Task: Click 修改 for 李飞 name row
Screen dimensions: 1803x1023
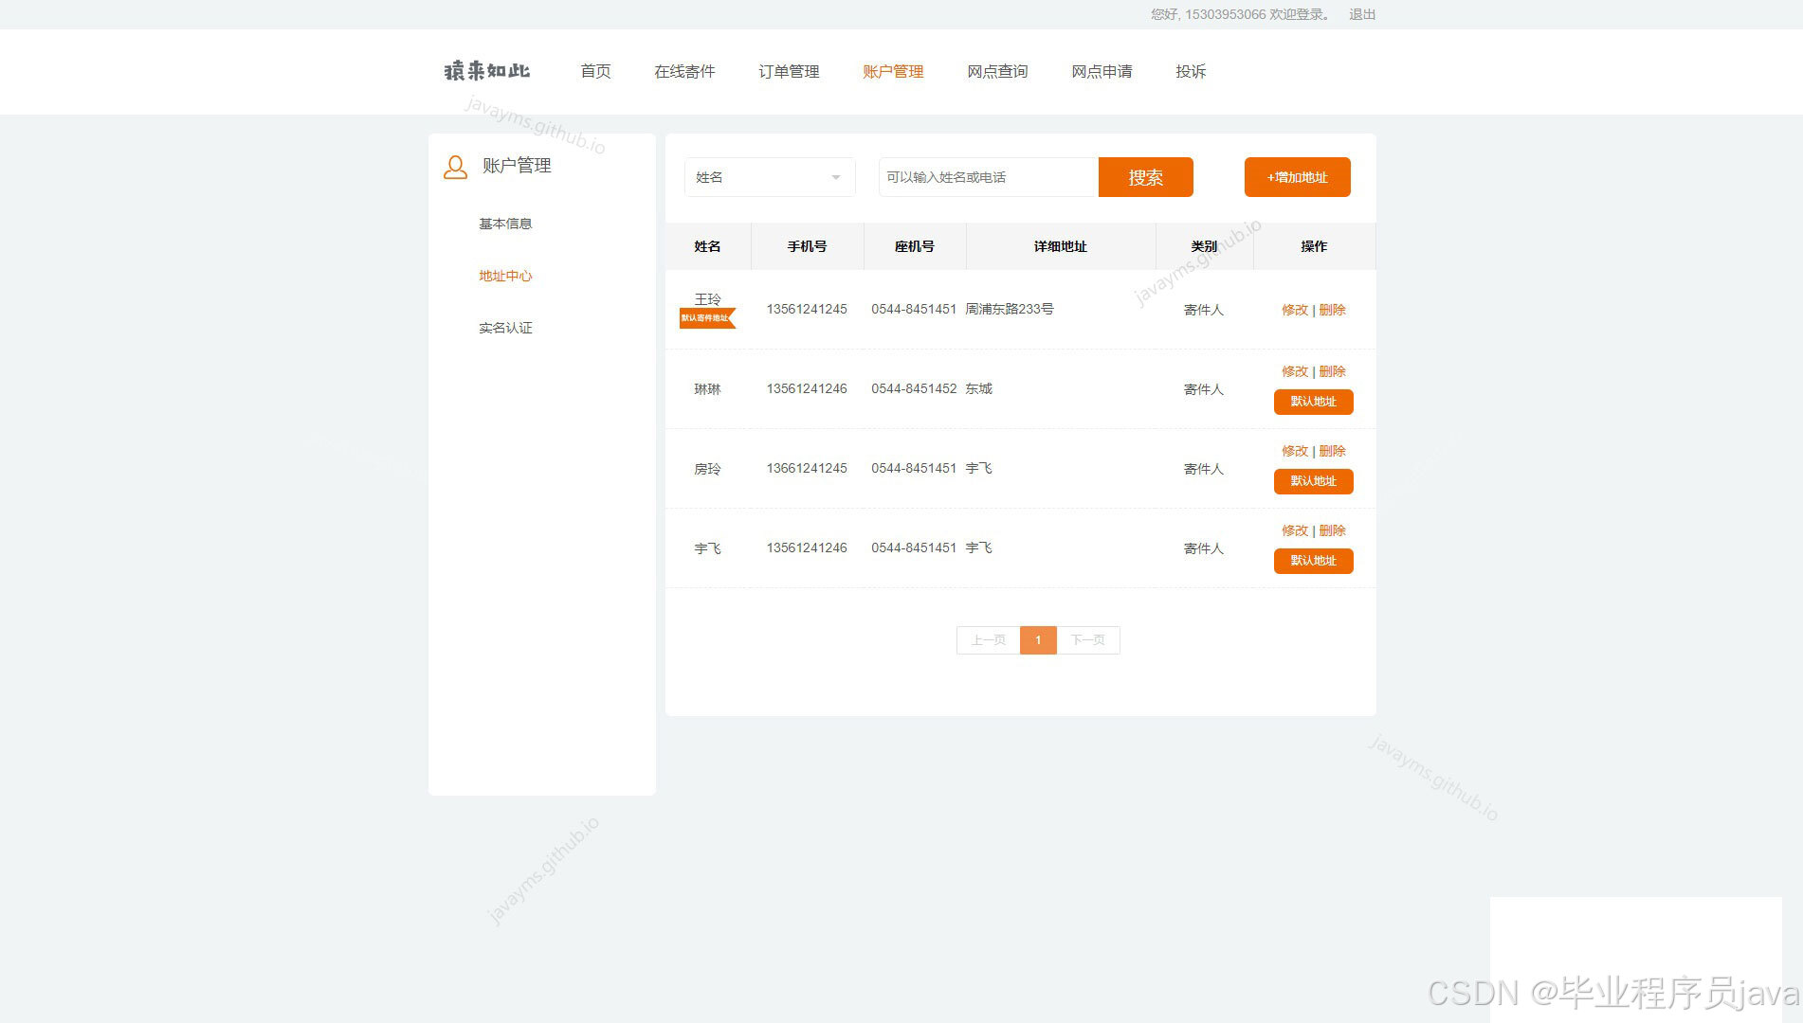Action: (1295, 530)
